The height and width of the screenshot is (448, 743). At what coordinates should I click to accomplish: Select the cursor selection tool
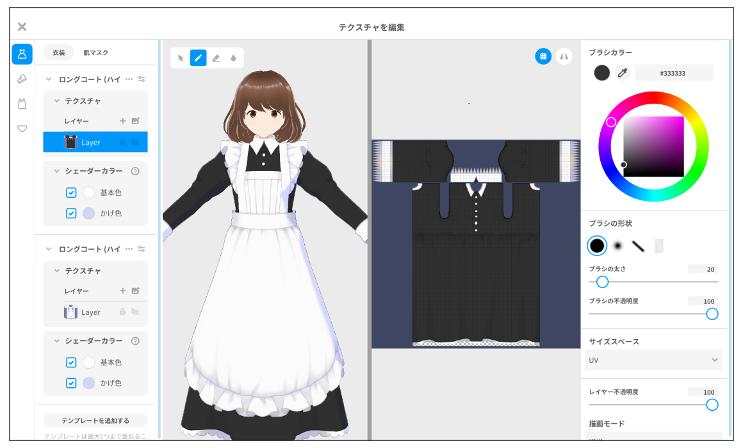(181, 58)
